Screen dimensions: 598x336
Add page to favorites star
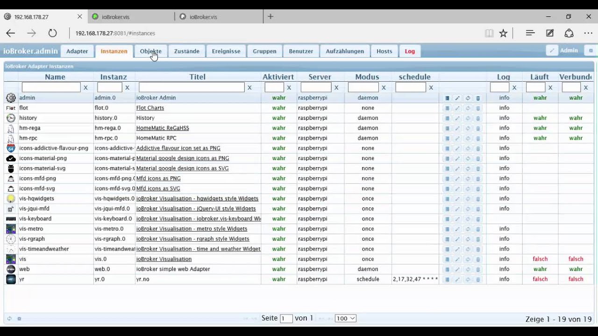[503, 33]
